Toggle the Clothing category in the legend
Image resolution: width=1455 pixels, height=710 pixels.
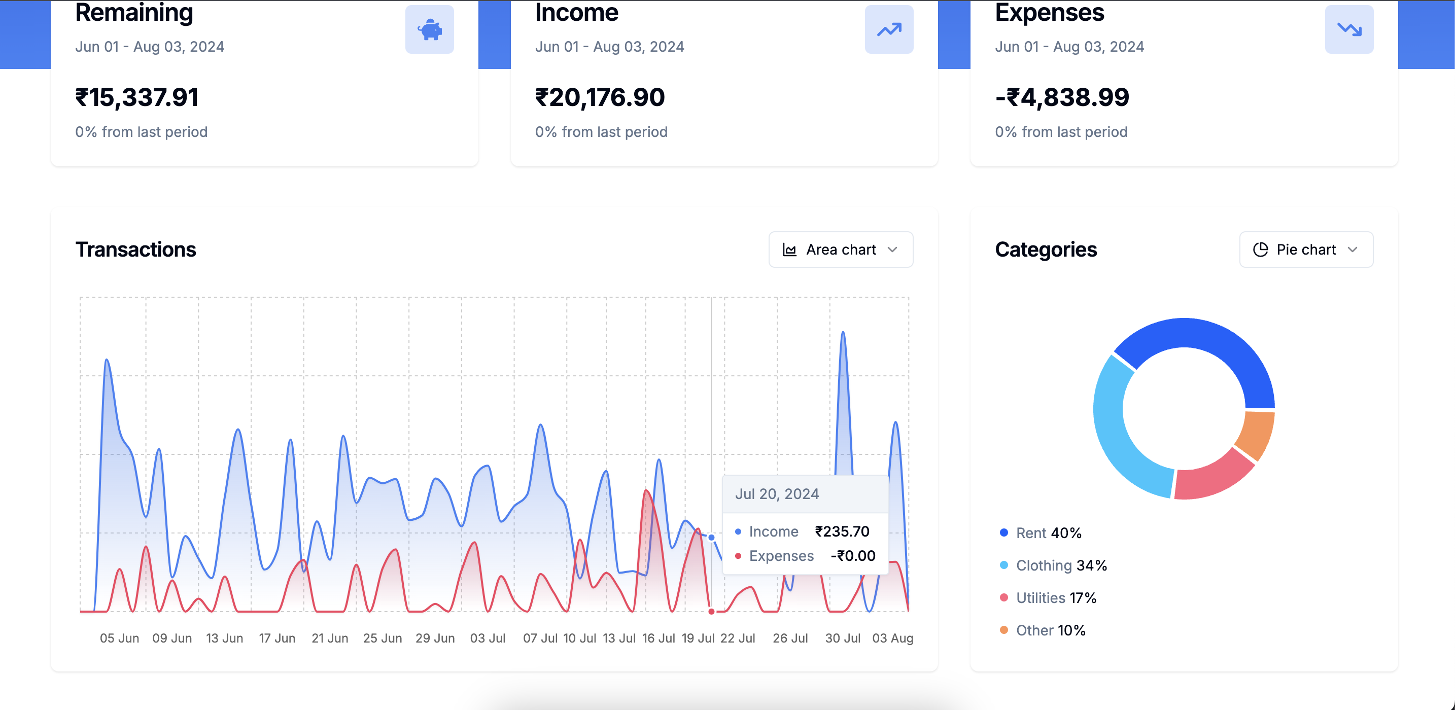click(1061, 565)
